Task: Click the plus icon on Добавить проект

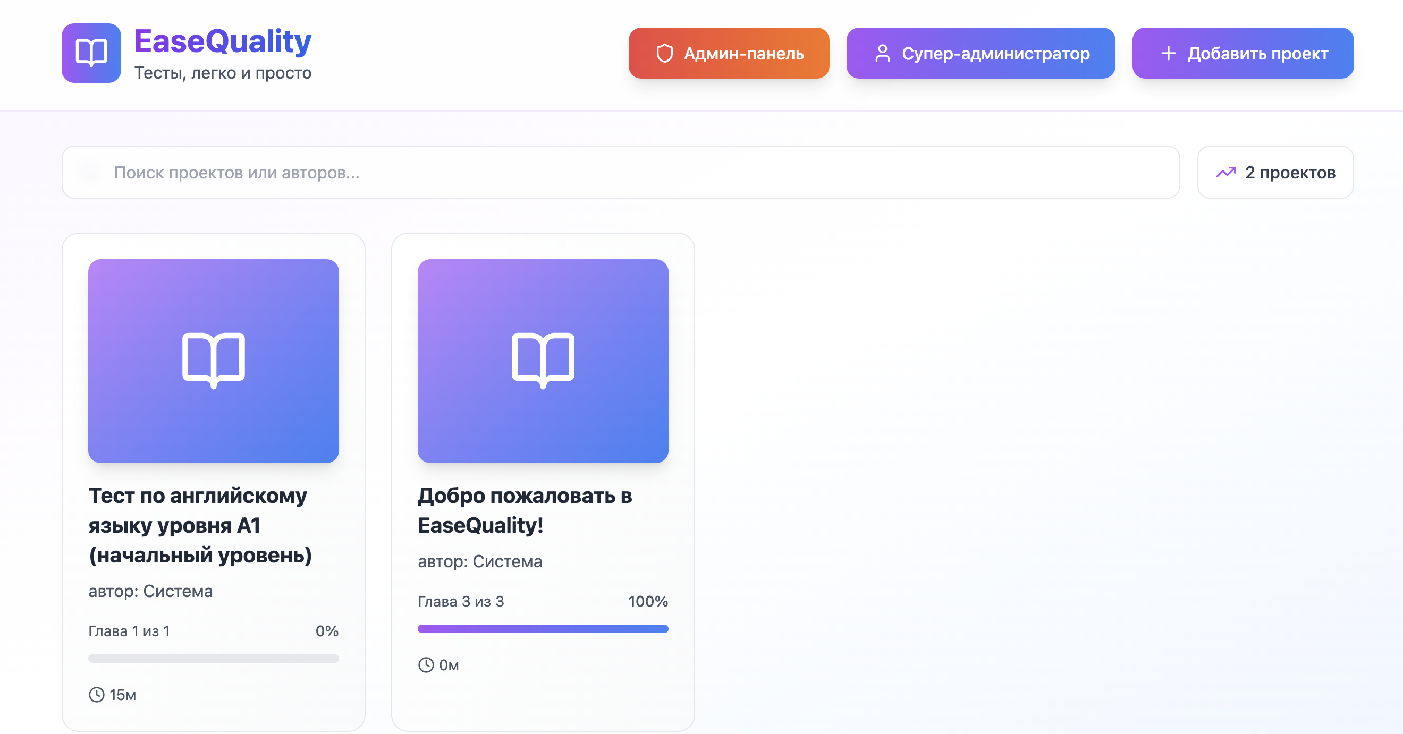Action: pyautogui.click(x=1168, y=53)
